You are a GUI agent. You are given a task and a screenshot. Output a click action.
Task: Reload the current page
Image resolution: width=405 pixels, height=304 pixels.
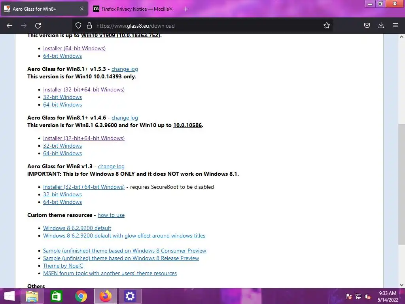[x=38, y=26]
